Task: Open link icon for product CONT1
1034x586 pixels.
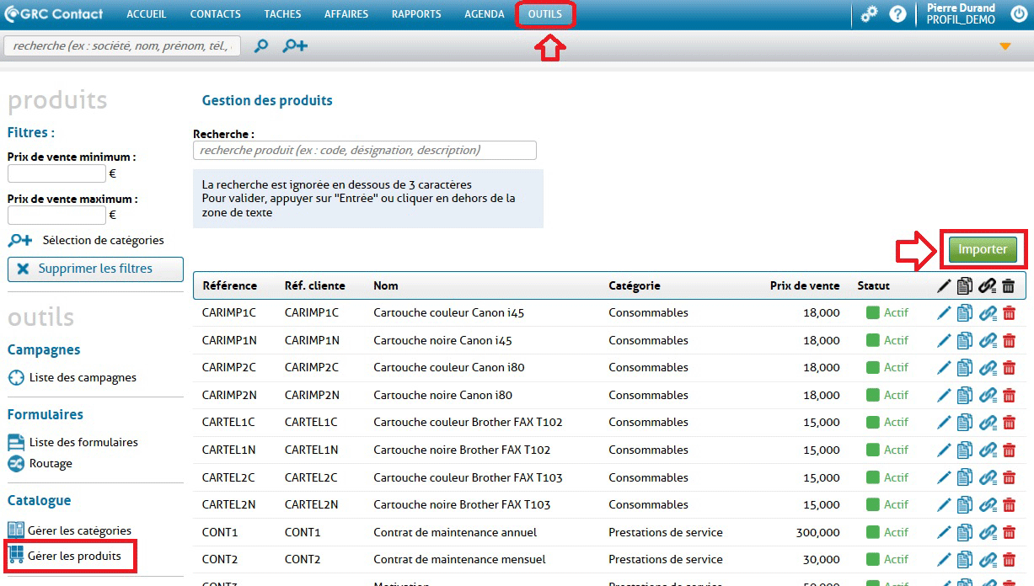Action: (x=987, y=532)
